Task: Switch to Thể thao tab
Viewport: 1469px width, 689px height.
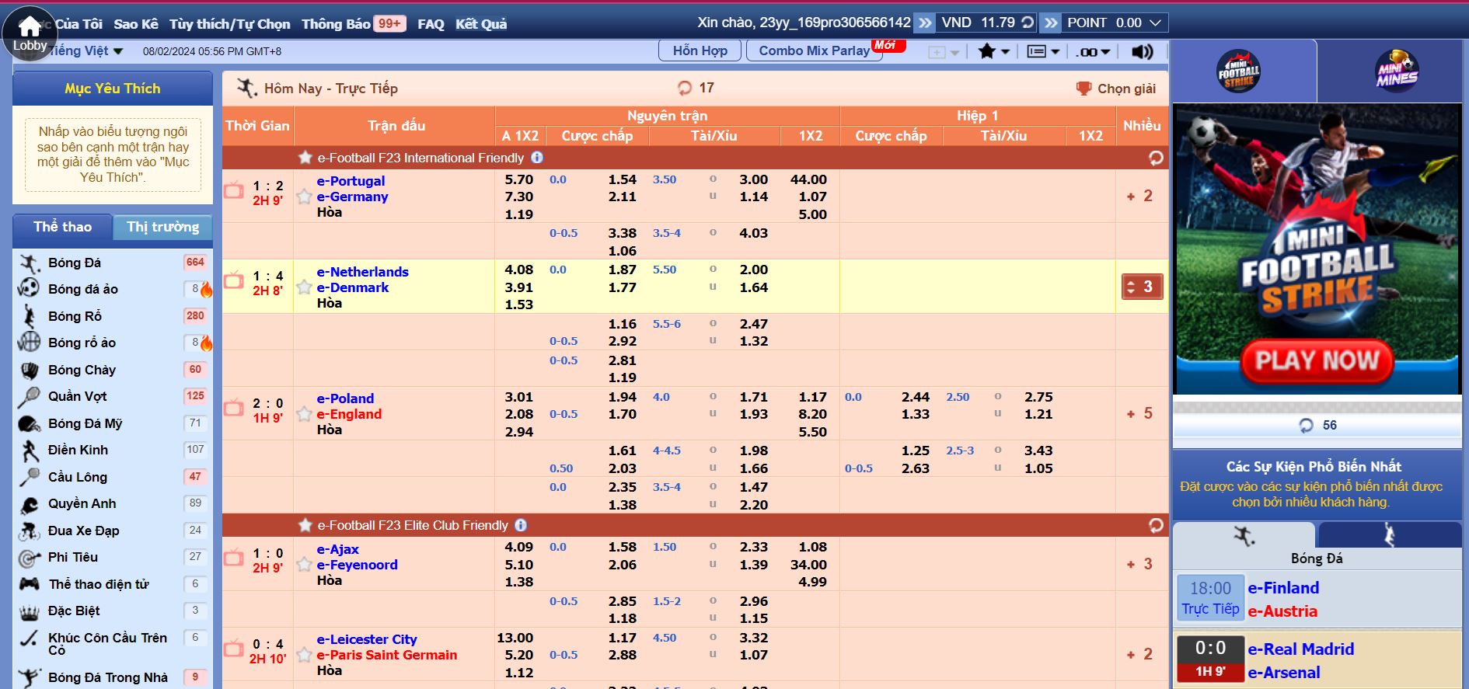Action: (62, 227)
